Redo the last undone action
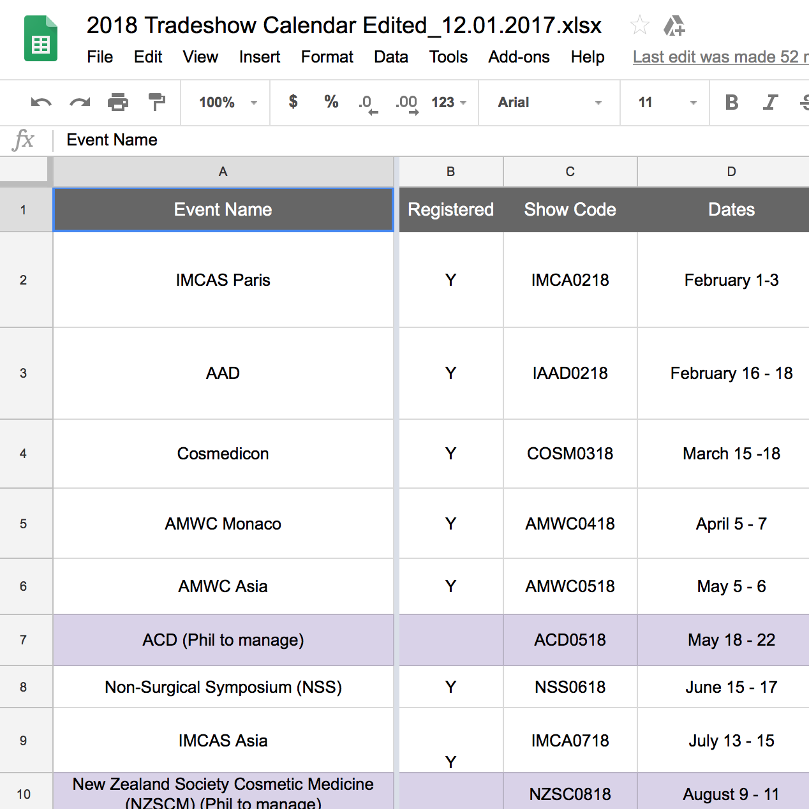Screen dimensions: 809x809 tap(80, 102)
